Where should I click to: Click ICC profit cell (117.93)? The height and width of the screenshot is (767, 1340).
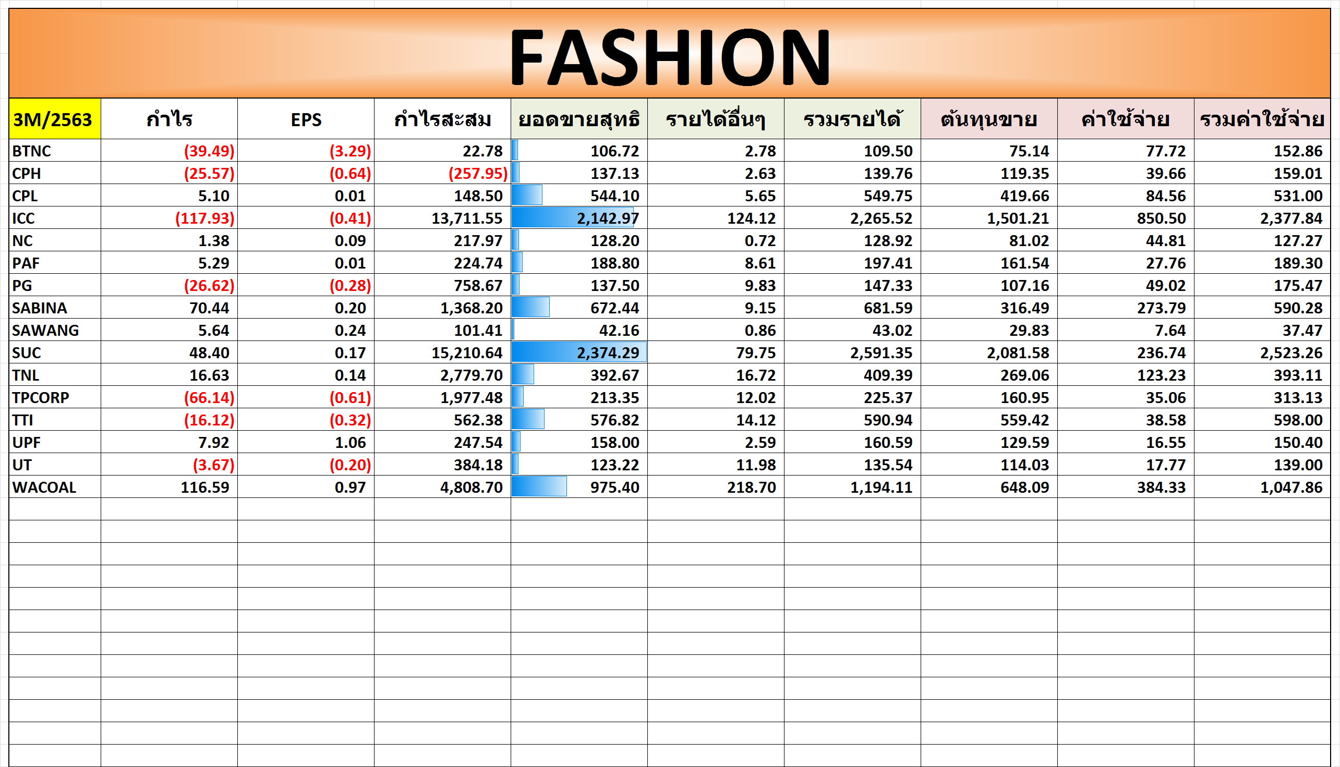(x=204, y=218)
